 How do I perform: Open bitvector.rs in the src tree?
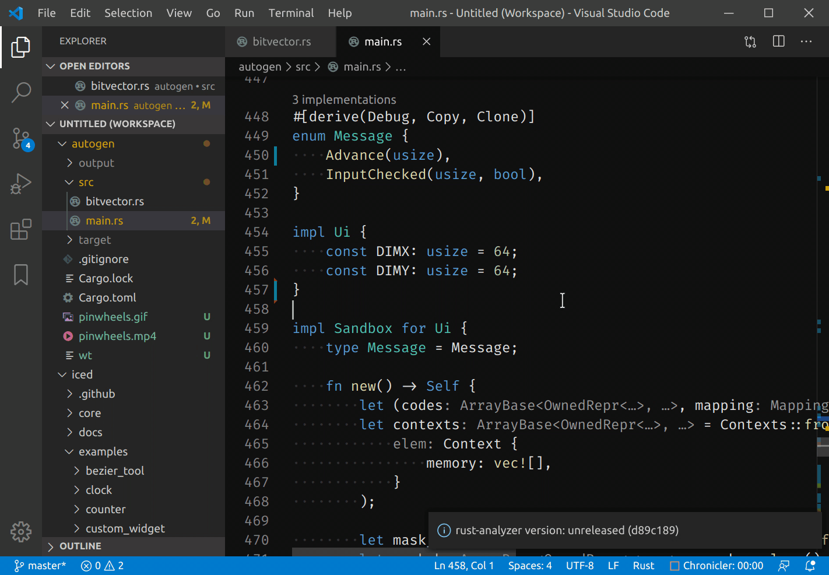coord(134,201)
